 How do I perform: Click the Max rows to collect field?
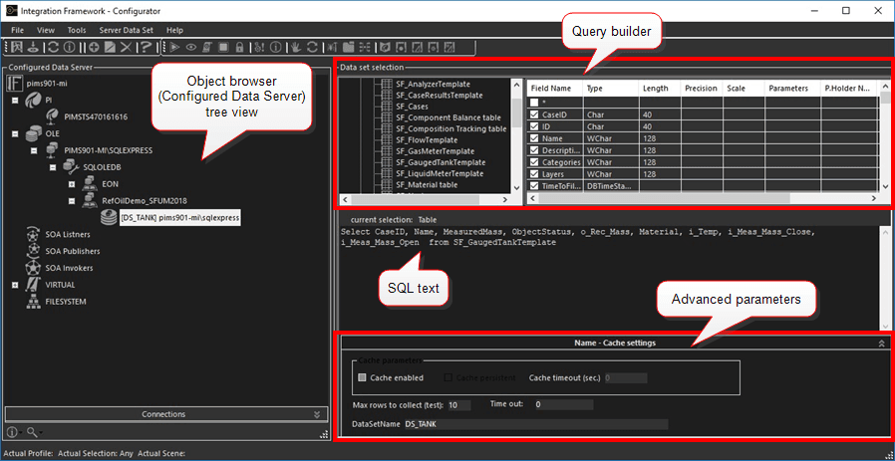point(458,405)
